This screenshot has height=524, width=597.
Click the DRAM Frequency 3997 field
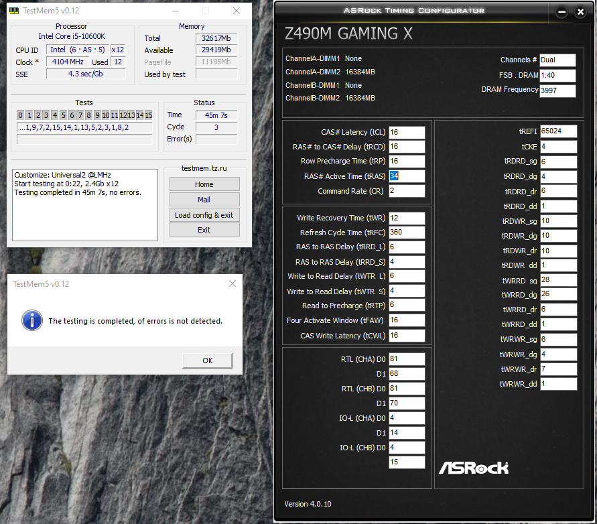557,90
